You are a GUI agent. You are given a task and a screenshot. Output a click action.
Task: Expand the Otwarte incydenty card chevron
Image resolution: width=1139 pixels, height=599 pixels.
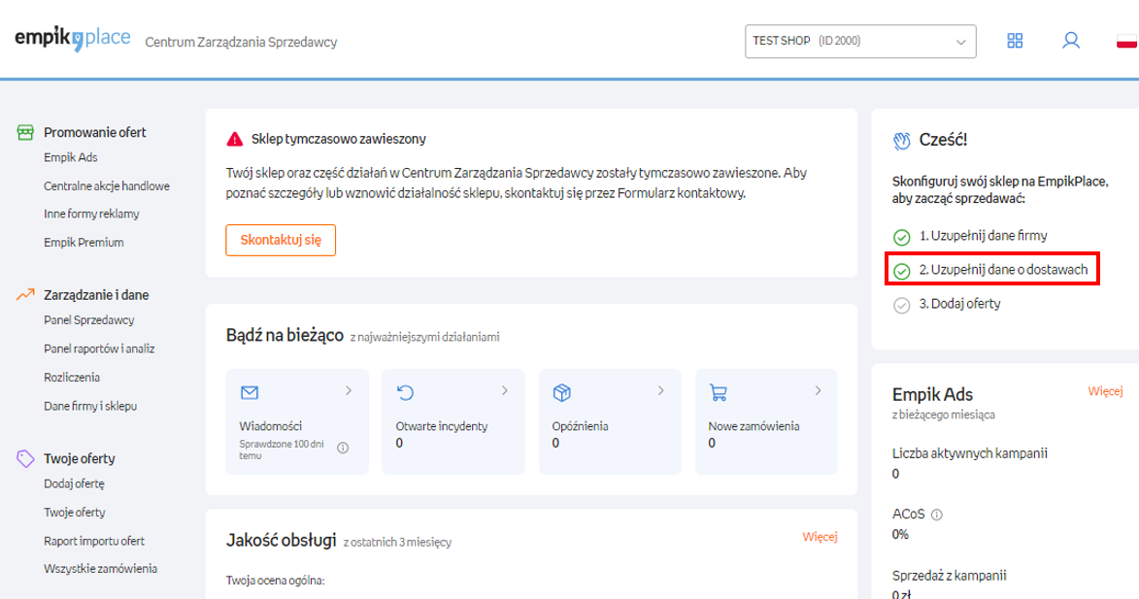[504, 391]
